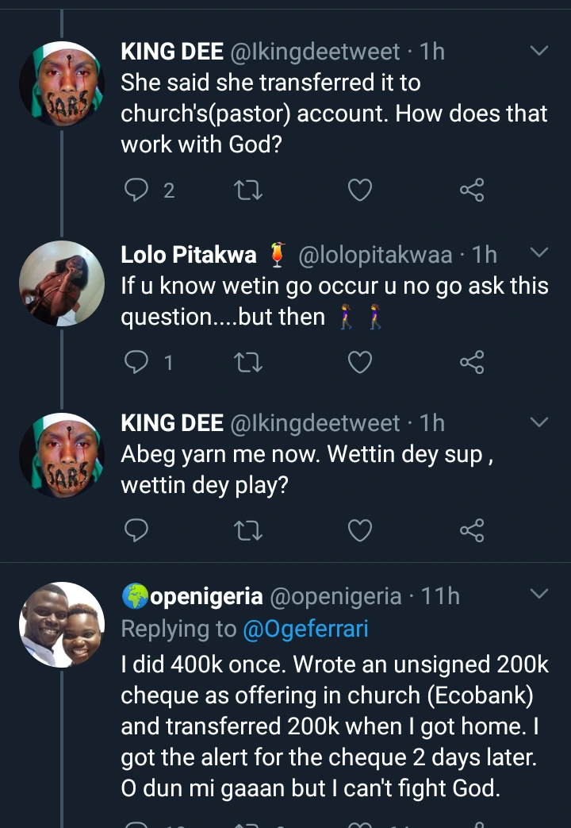The image size is (571, 828).
Task: Reply to Lolo Pitakwa's tweet
Action: click(137, 363)
